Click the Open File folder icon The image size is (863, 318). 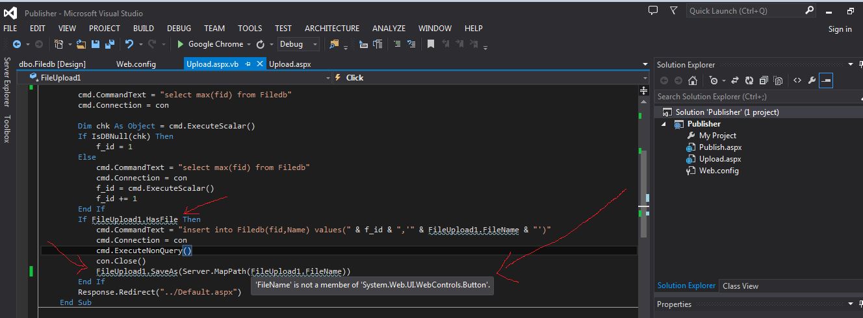(81, 44)
